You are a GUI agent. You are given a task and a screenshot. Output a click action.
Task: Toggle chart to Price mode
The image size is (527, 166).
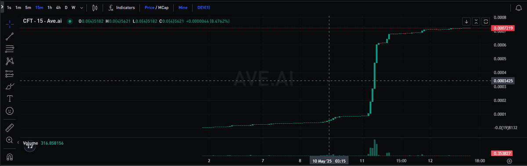coord(150,8)
